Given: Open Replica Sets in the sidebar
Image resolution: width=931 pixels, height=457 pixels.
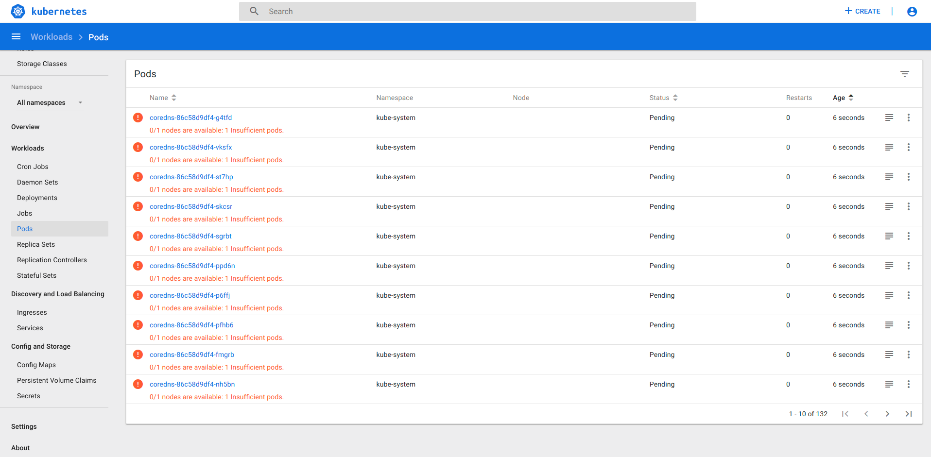Looking at the screenshot, I should (x=36, y=244).
